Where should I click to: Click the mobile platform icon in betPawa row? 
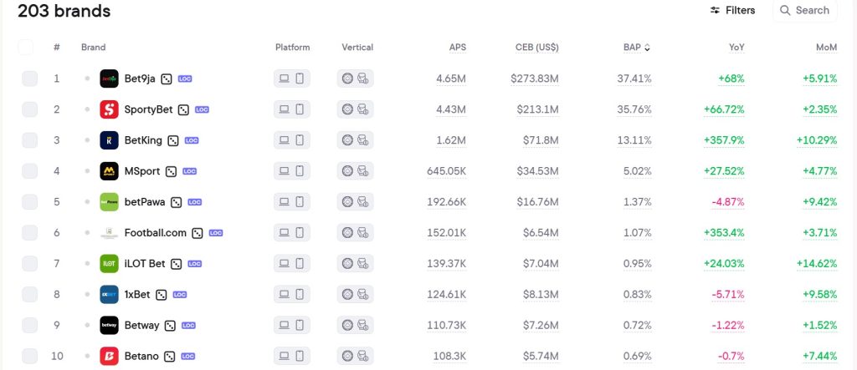tap(300, 202)
